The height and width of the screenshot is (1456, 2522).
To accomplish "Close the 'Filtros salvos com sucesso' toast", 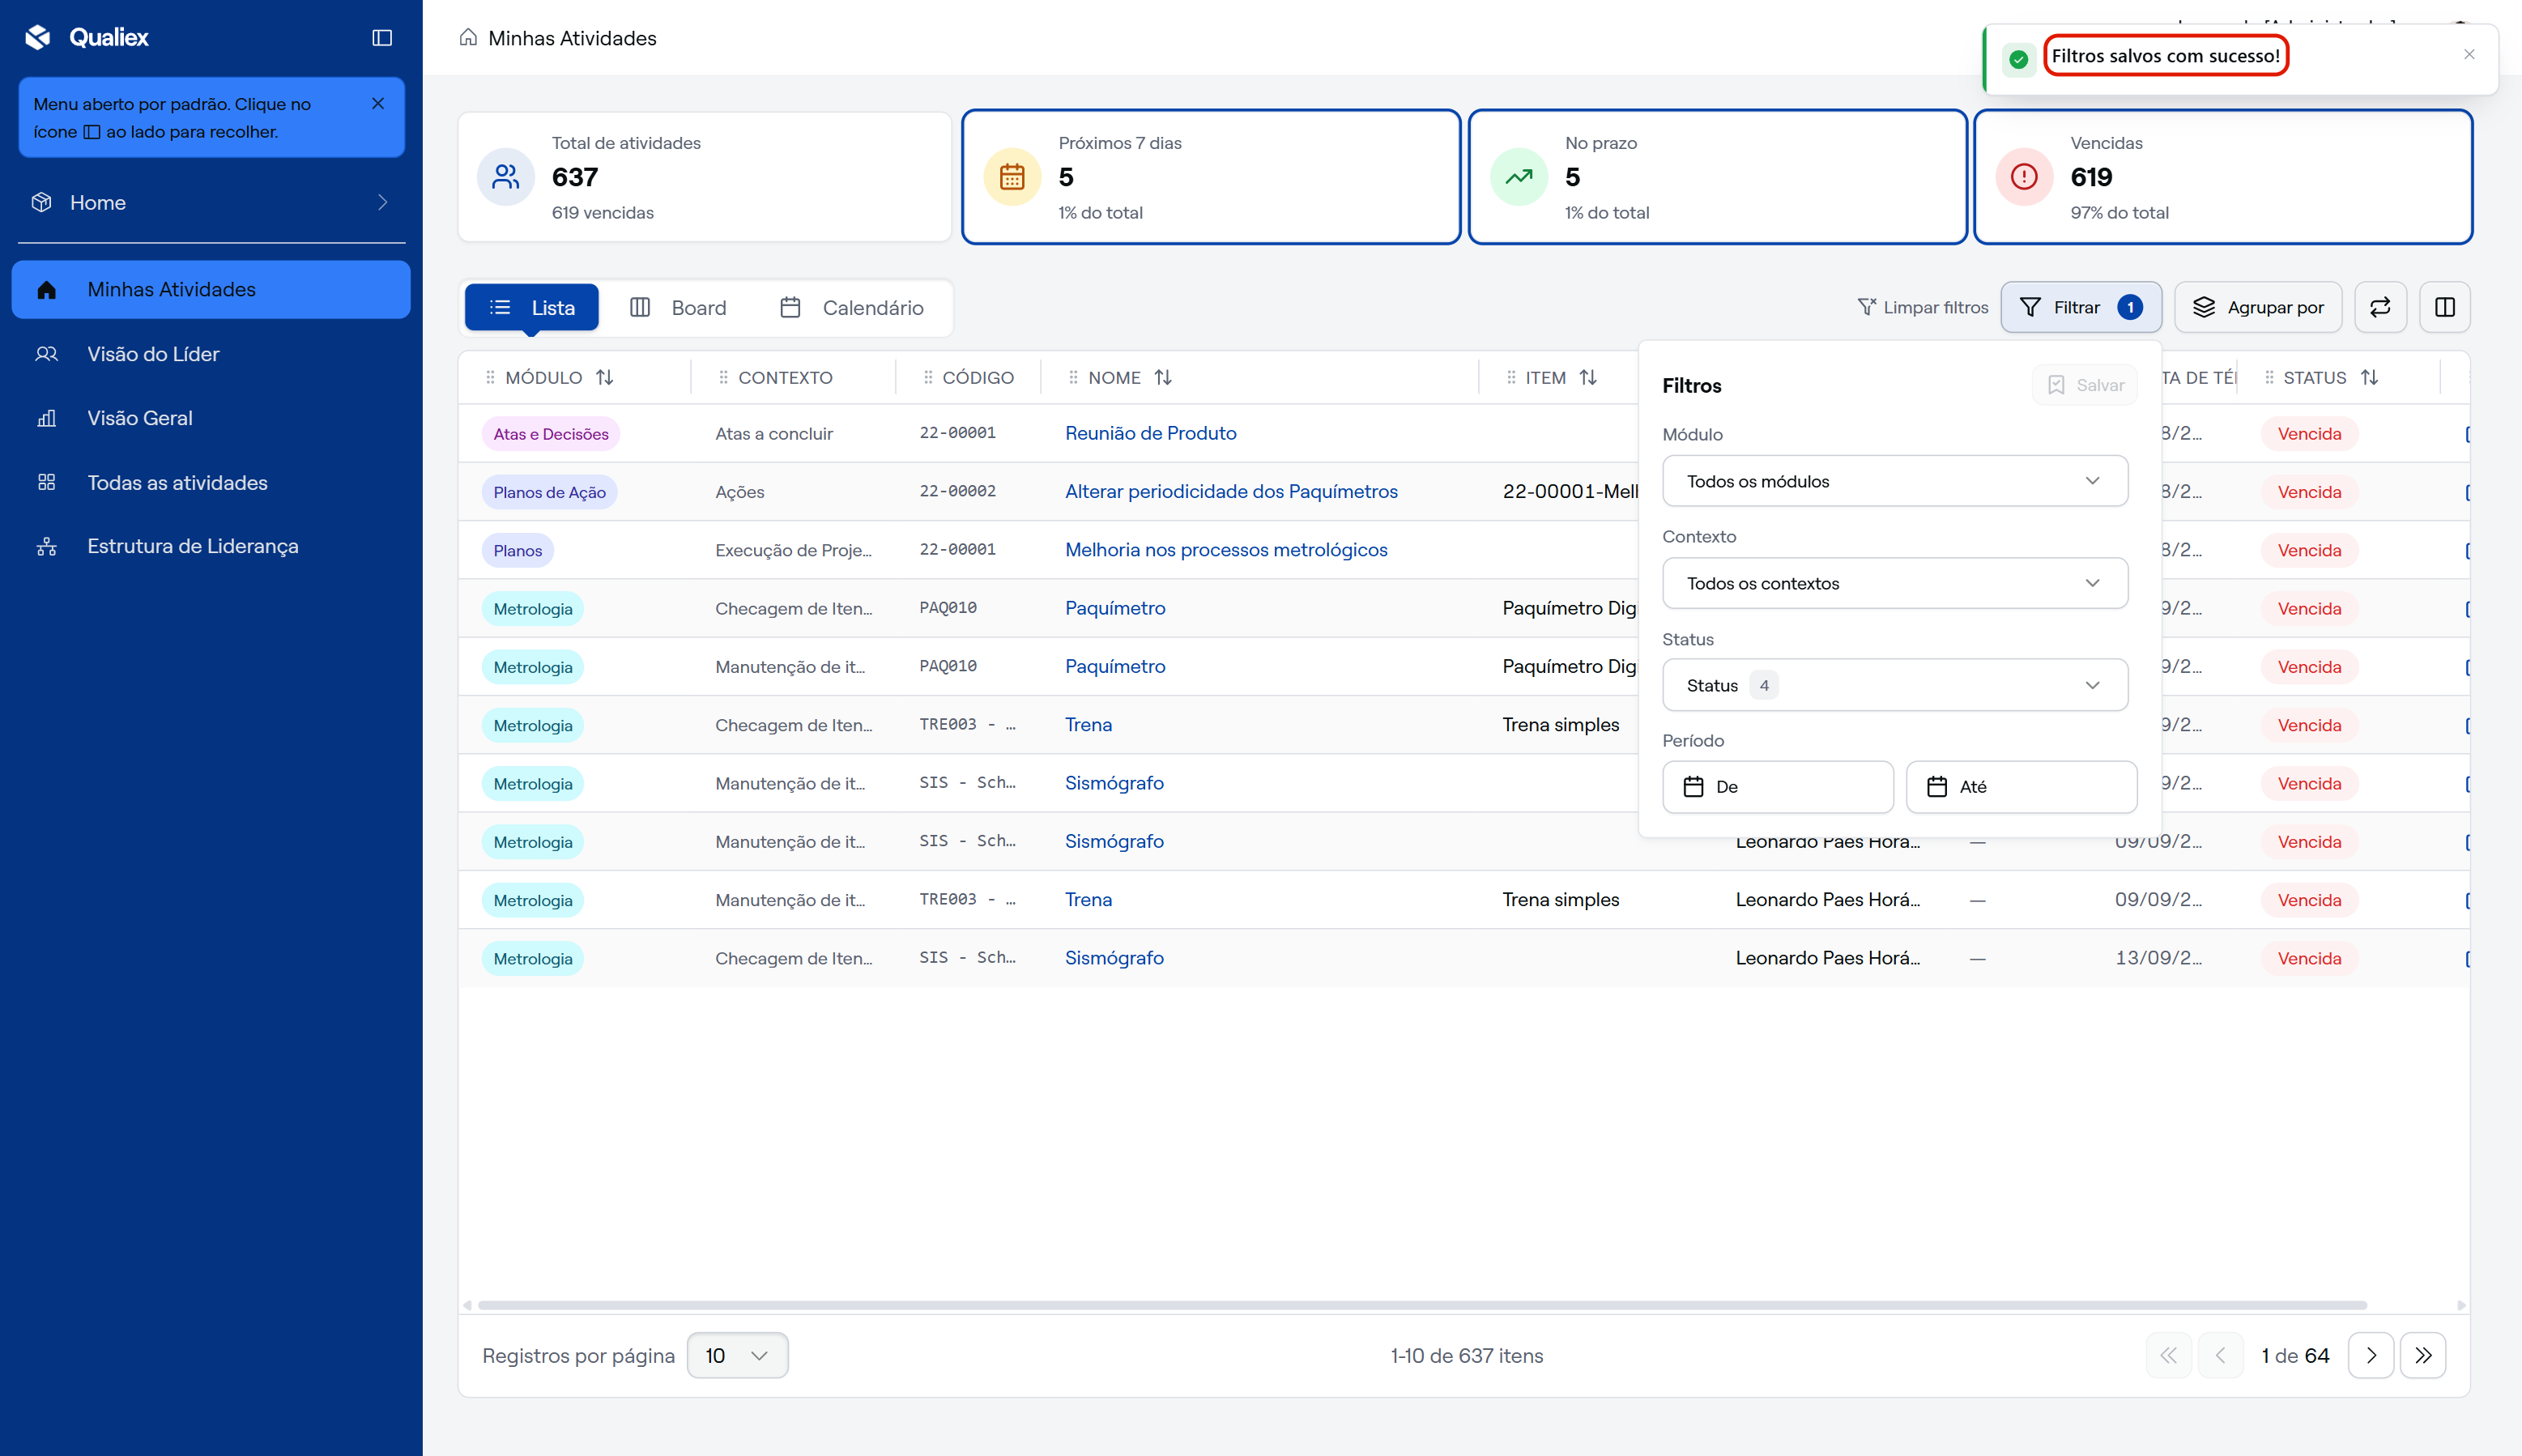I will (x=2469, y=55).
